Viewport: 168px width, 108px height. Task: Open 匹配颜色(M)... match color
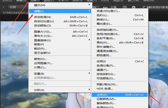[x=120, y=99]
